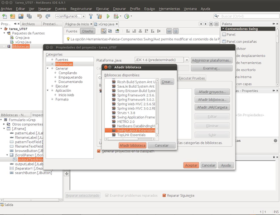This screenshot has height=215, width=280.
Task: Click the Change Horizontal Resizability icon
Action: click(x=169, y=31)
